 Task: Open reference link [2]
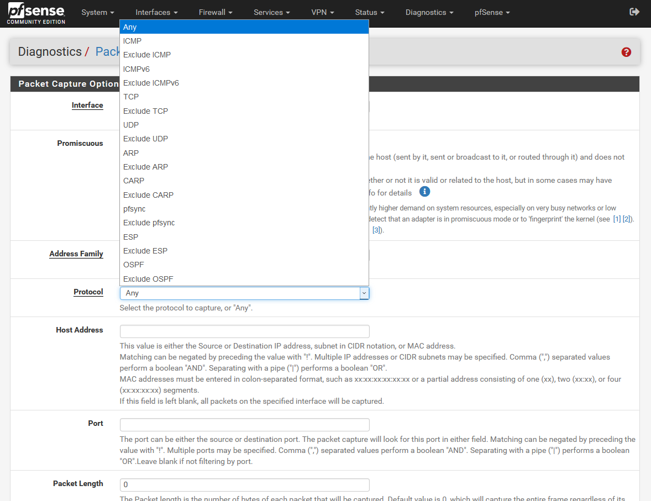(627, 219)
